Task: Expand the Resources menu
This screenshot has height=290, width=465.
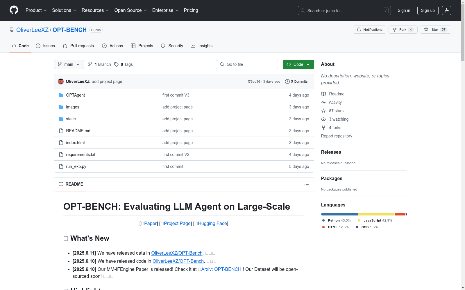Action: [x=95, y=10]
